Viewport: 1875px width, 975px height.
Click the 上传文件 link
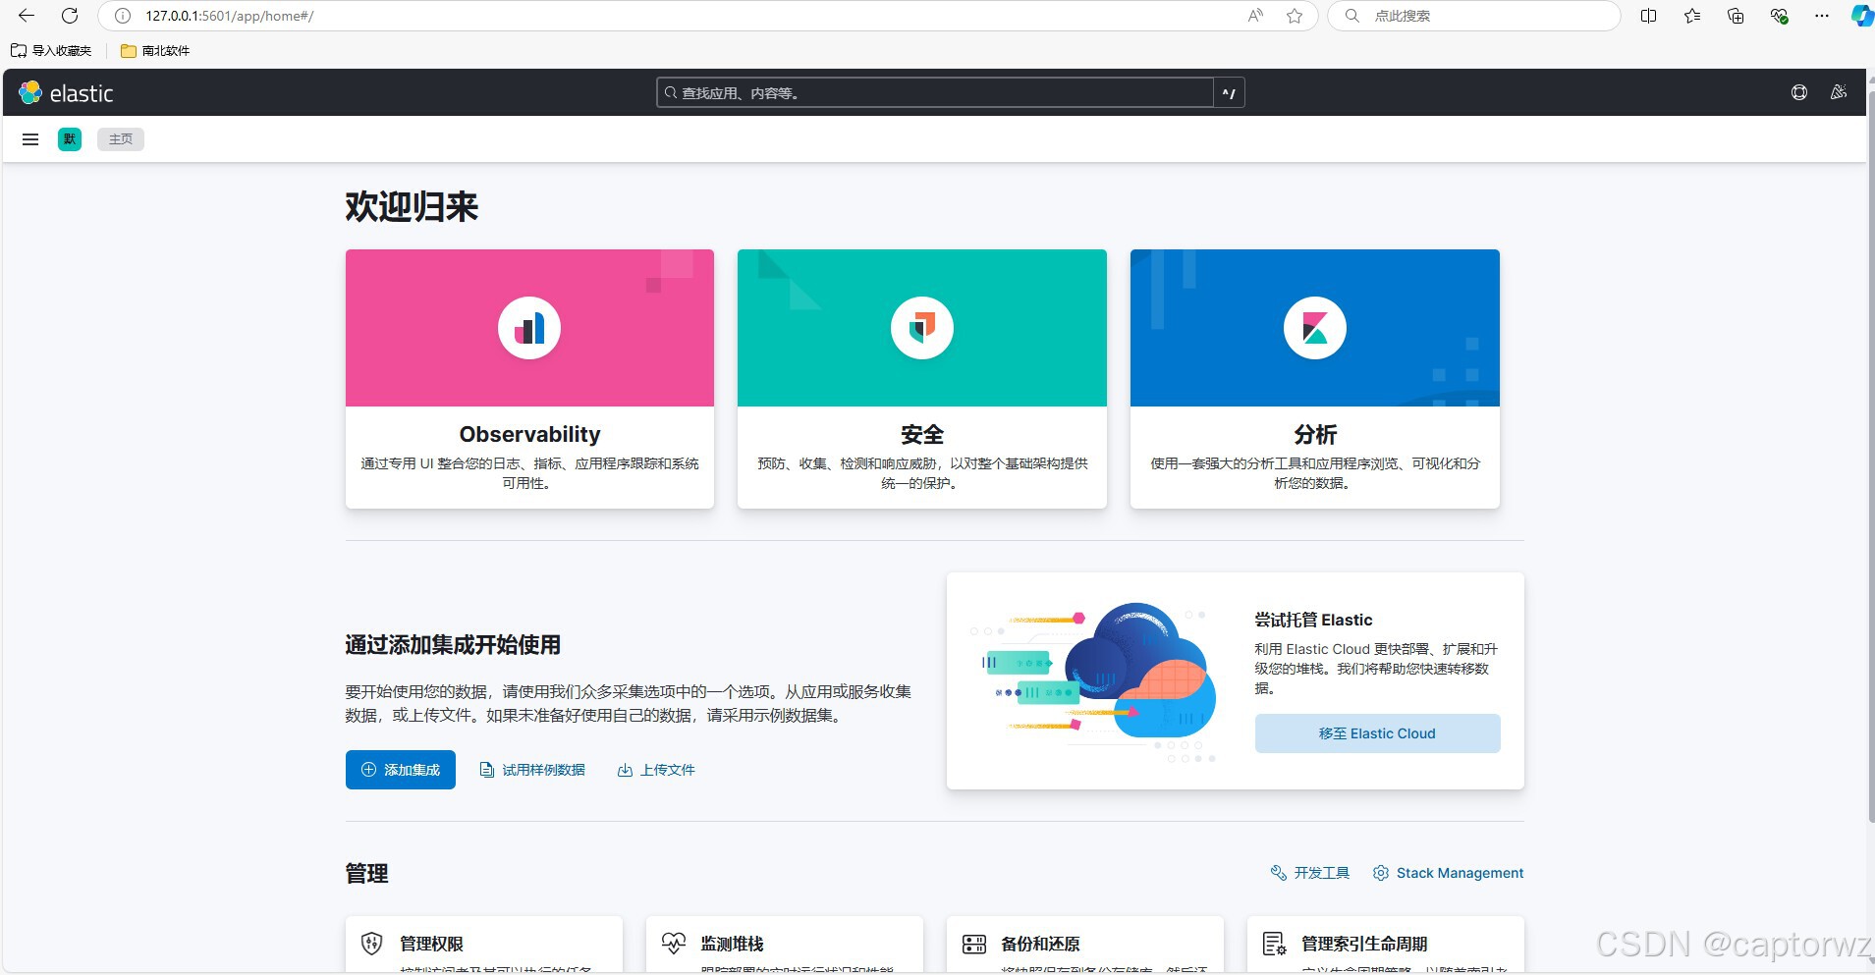click(x=656, y=770)
